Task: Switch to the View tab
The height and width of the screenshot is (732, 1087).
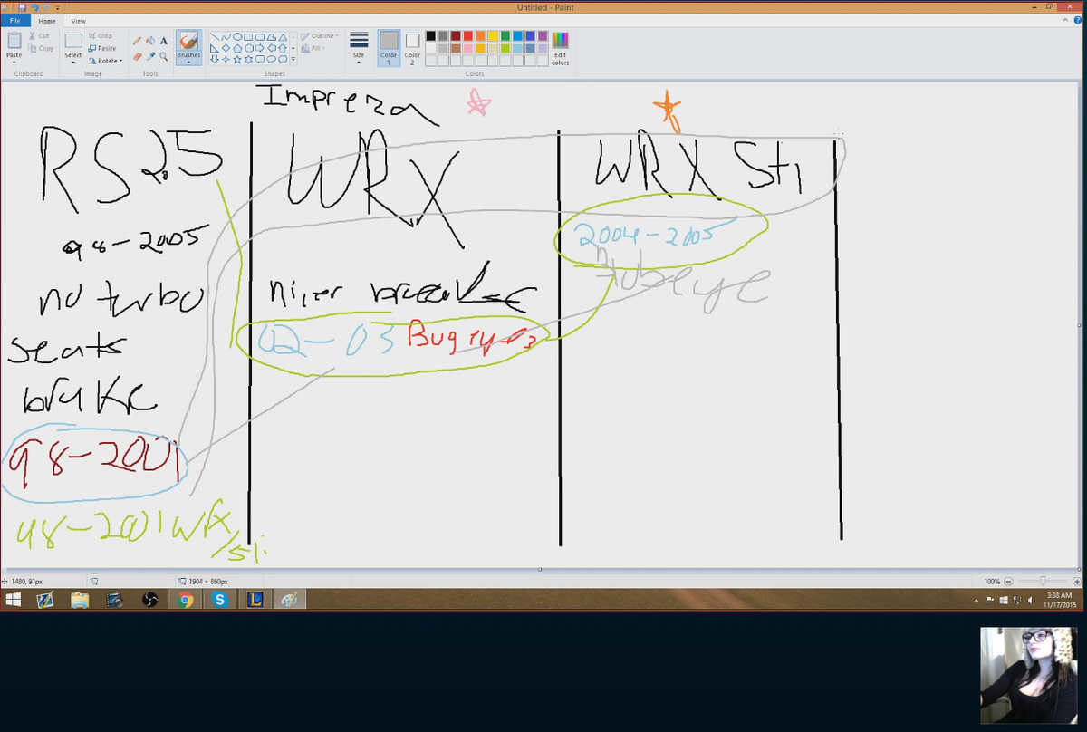Action: coord(79,20)
